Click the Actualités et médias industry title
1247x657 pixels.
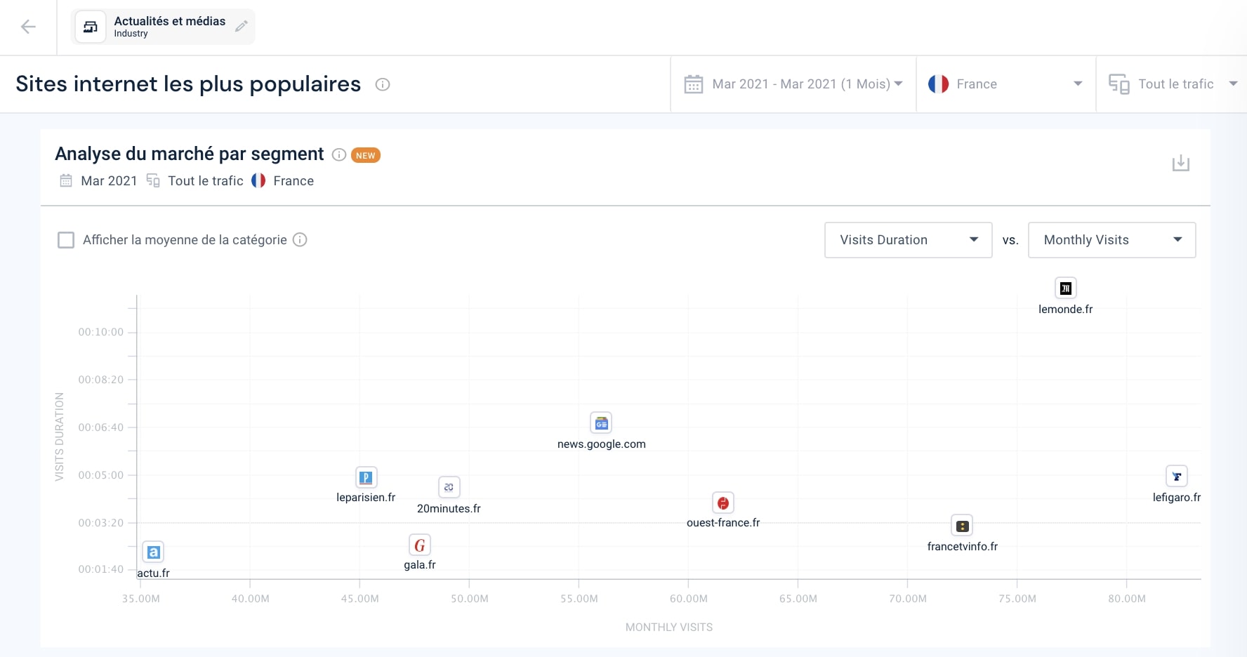tap(170, 21)
